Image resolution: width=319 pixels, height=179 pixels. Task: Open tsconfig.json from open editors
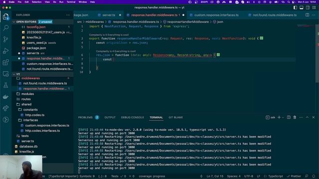pos(36,27)
